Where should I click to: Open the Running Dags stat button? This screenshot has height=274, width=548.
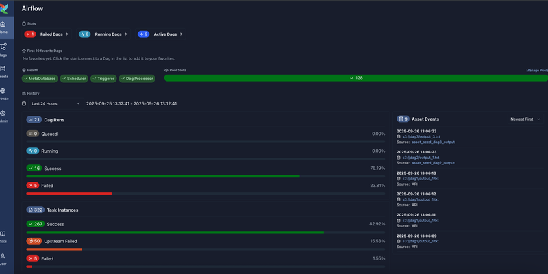coord(103,34)
